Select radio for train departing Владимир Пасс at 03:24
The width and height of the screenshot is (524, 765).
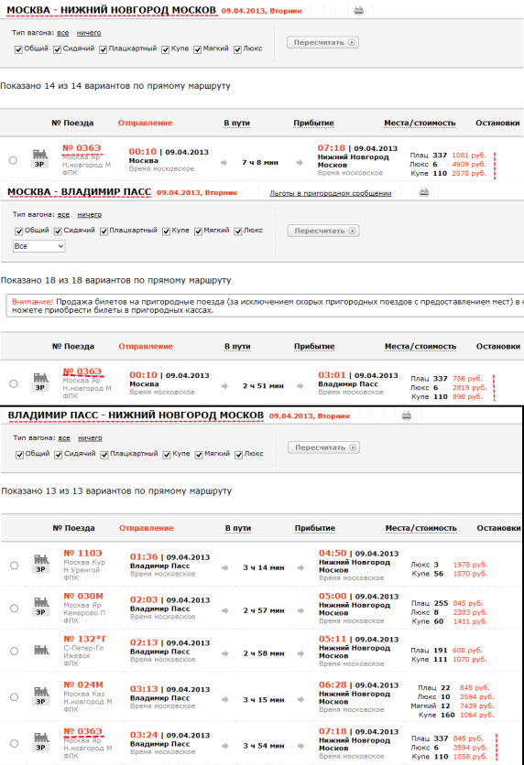(14, 743)
